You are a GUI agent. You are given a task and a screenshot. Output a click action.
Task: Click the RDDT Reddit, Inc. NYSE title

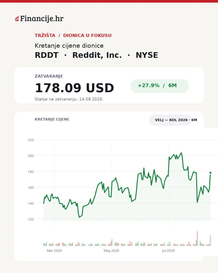pos(96,55)
